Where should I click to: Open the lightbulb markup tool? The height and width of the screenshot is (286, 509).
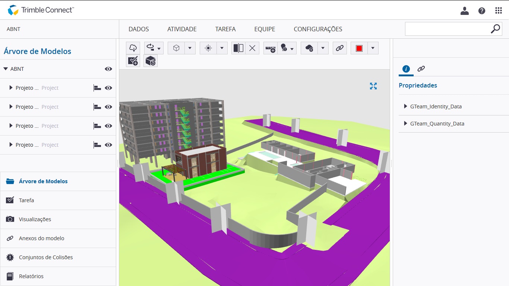click(x=287, y=48)
